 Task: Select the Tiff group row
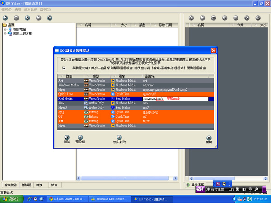tap(135, 121)
